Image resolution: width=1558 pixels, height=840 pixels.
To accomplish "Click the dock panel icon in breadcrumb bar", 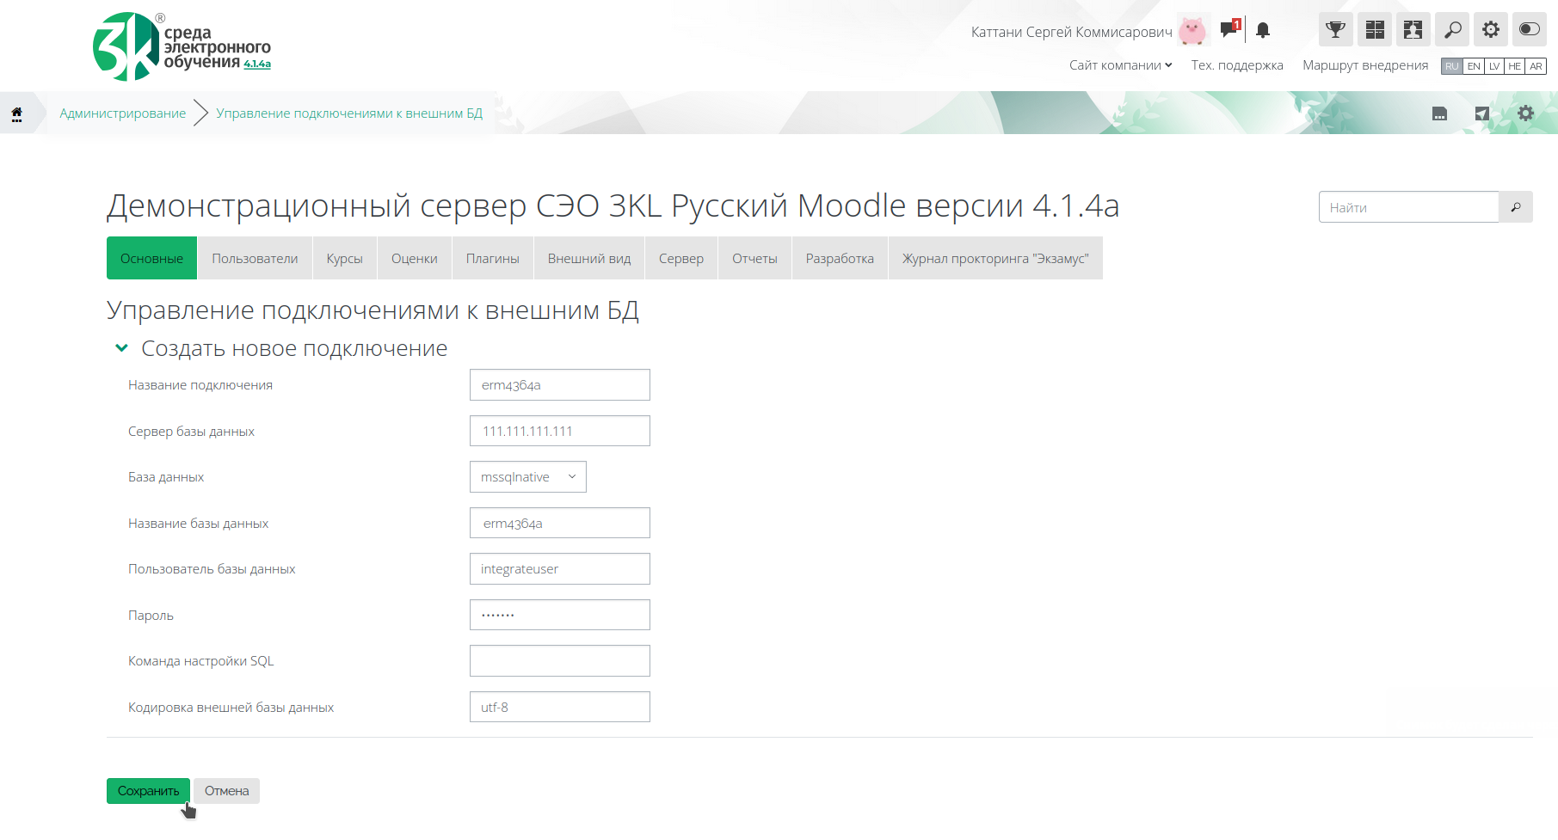I will coord(1439,113).
